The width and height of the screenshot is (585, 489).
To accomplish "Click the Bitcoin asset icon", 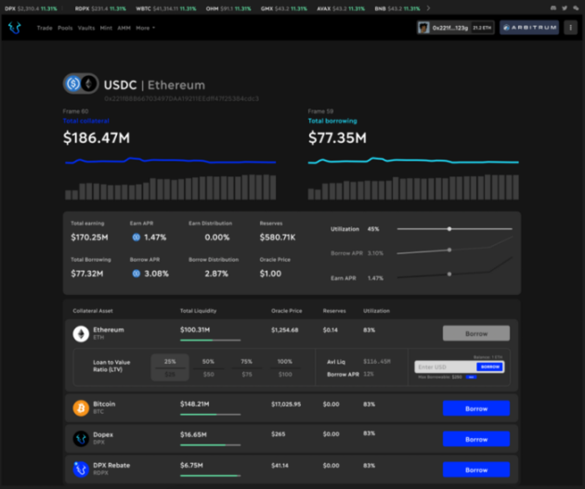I will point(81,407).
